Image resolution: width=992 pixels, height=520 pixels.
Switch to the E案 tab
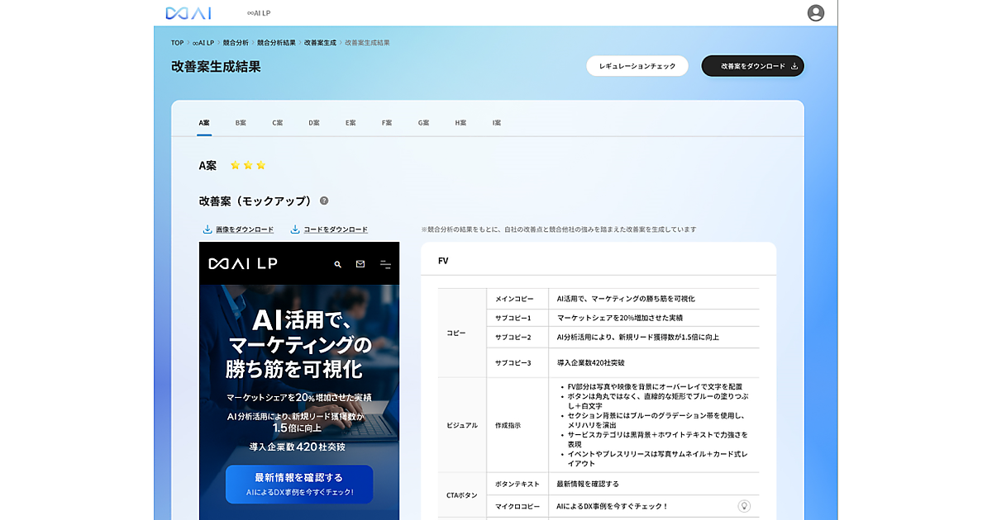tap(351, 123)
